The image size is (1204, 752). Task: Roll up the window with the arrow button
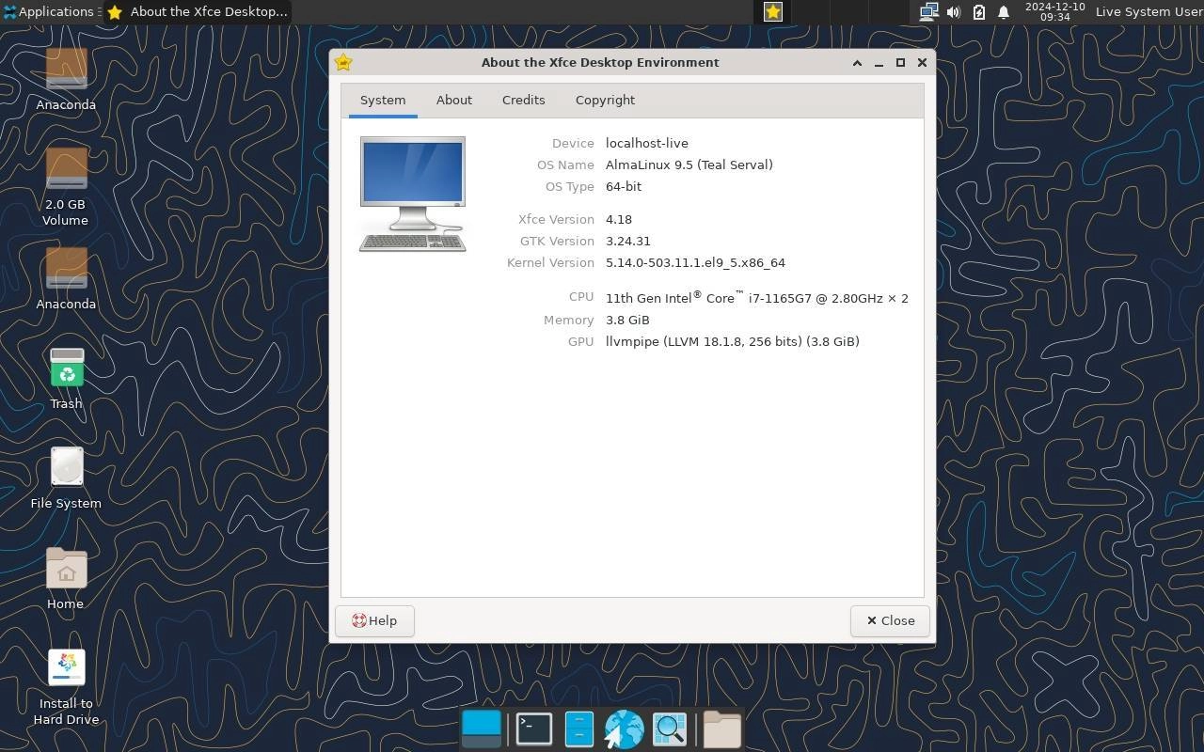point(857,62)
